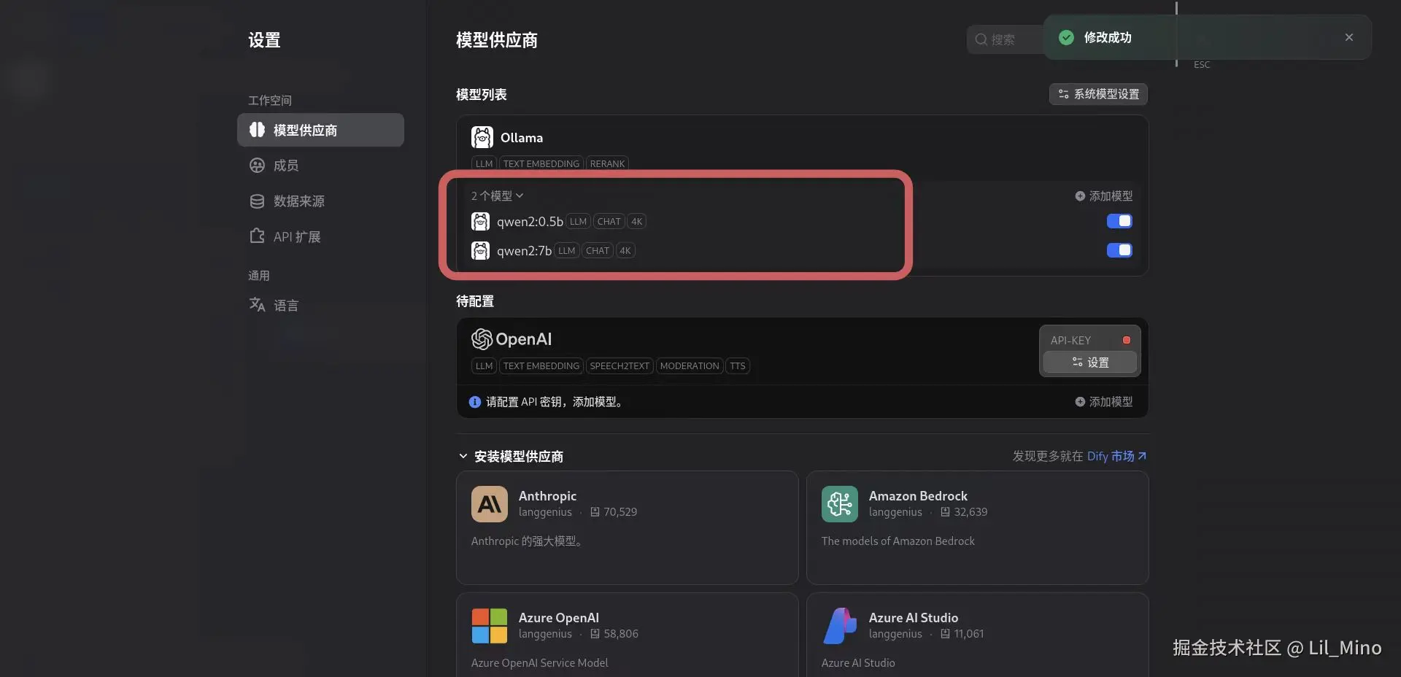Image resolution: width=1401 pixels, height=677 pixels.
Task: Click 添加模型 in the Ollama card
Action: tap(1104, 196)
